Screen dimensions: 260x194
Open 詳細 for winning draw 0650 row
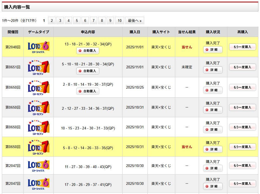[x=213, y=149]
